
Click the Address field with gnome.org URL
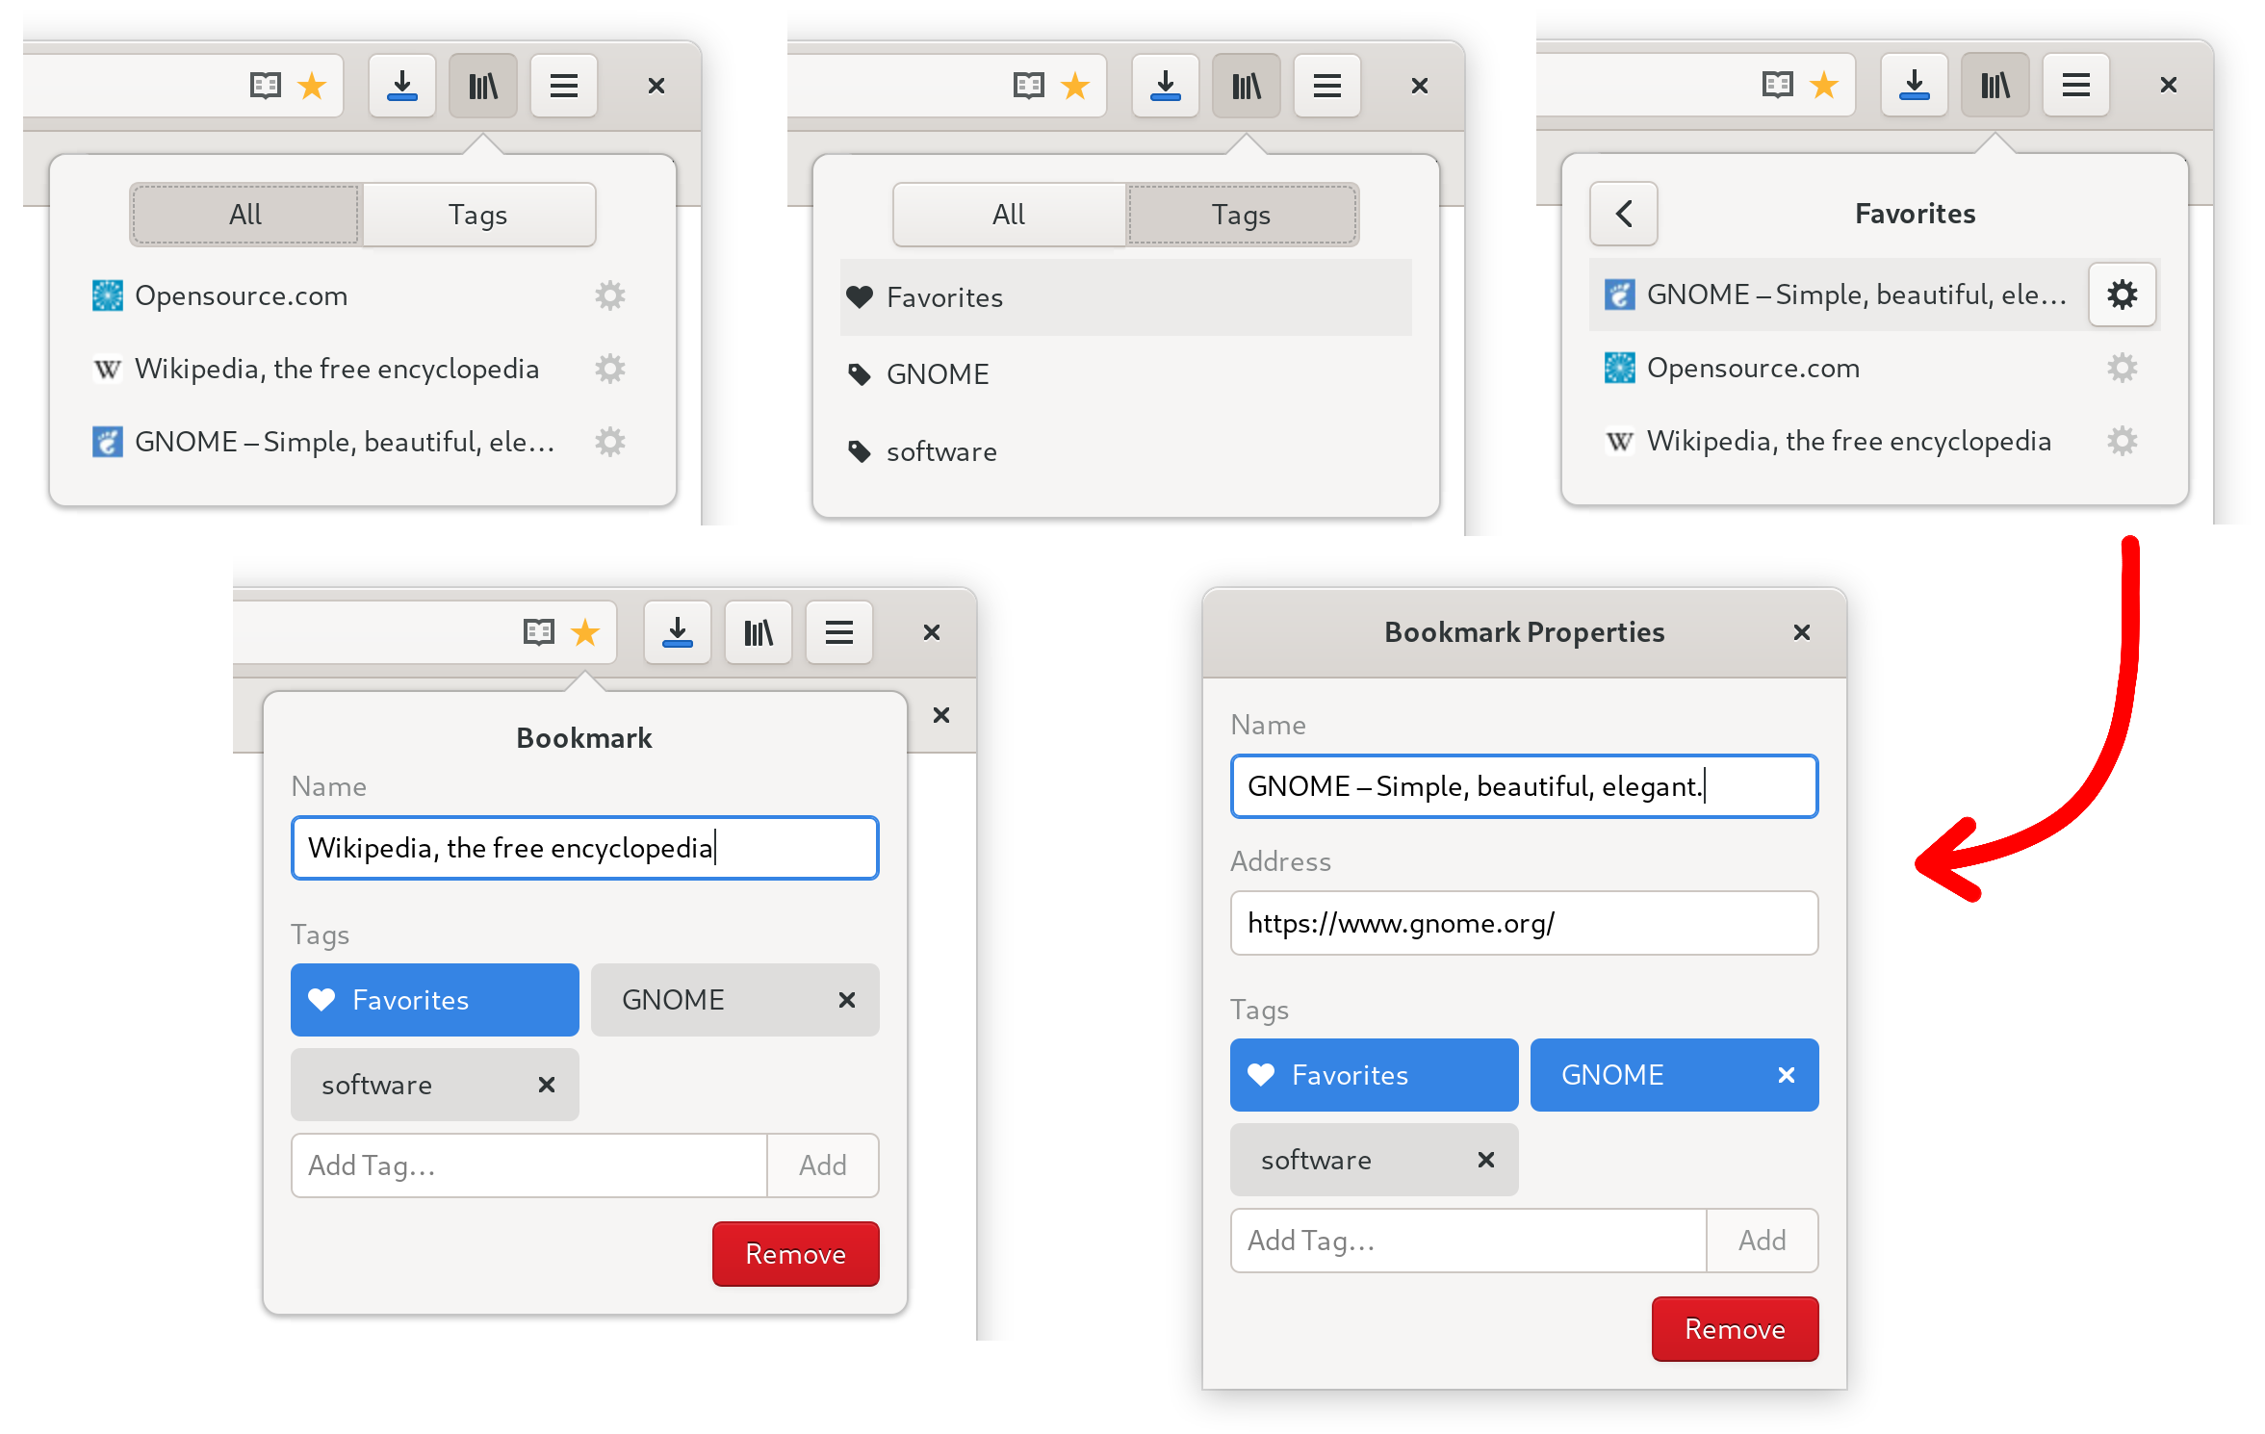[1523, 923]
